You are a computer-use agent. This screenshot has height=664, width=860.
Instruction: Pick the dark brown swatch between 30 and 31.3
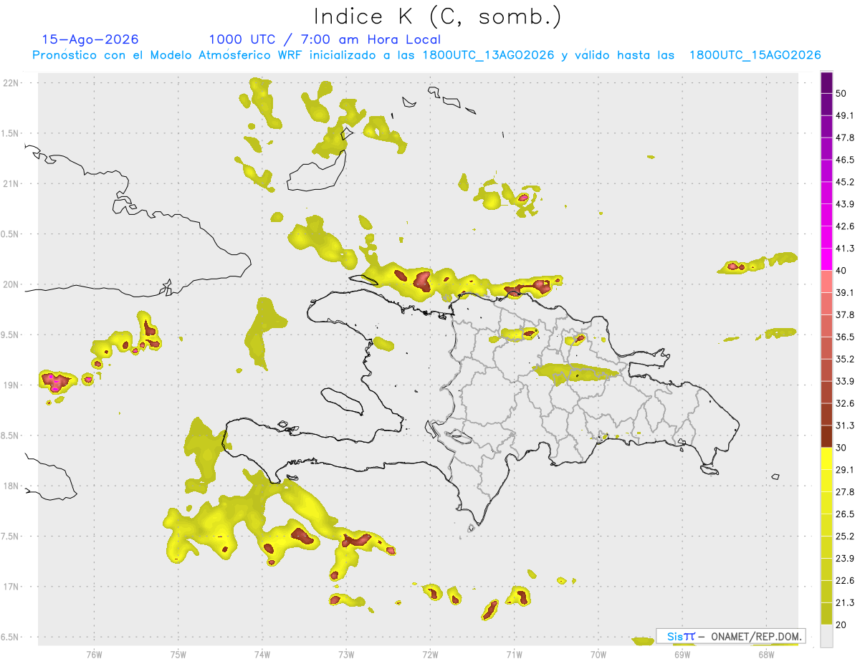click(x=826, y=436)
